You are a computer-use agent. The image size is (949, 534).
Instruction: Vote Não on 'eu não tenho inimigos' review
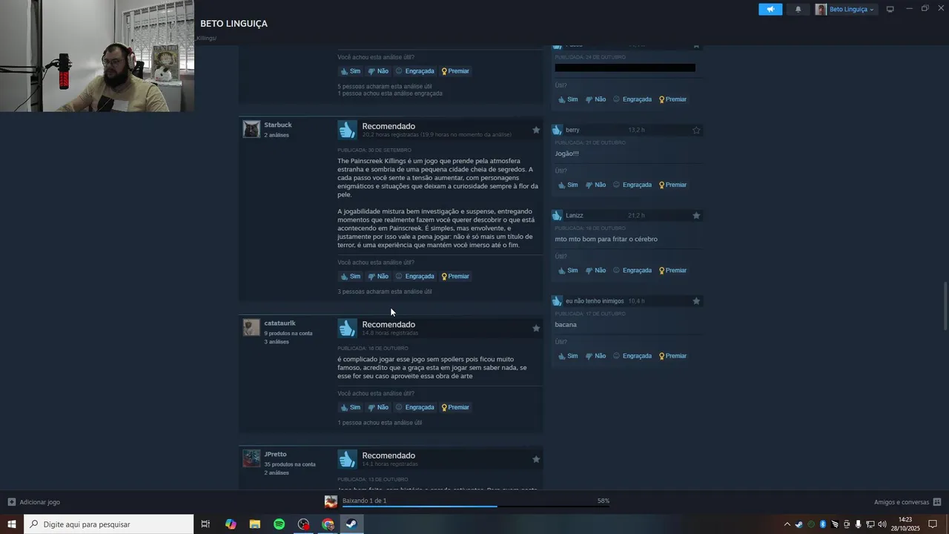[595, 356]
